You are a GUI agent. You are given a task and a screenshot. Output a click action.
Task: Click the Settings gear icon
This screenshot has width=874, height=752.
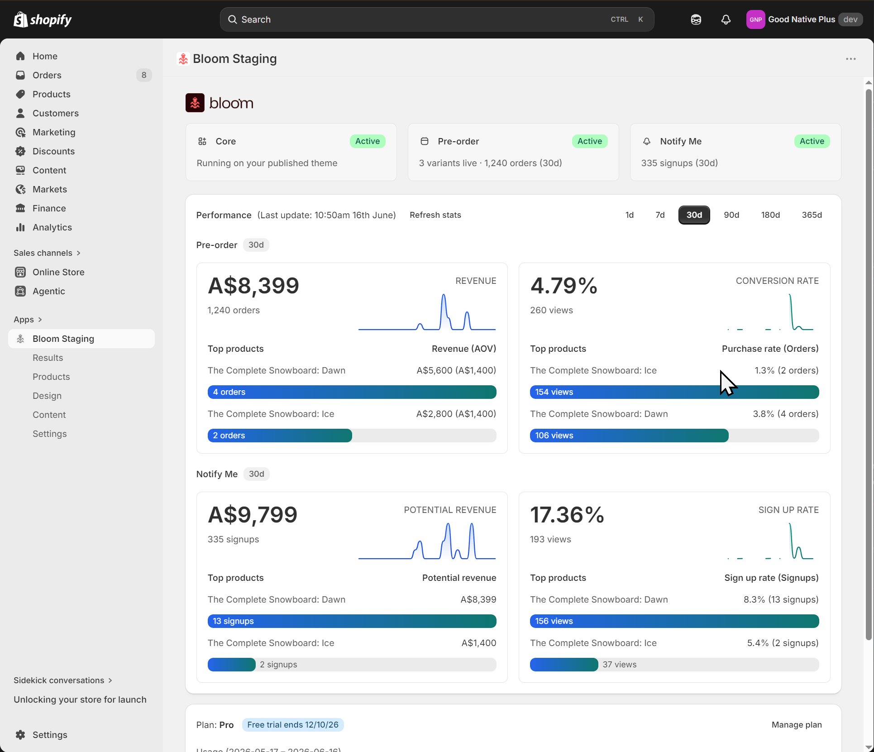pyautogui.click(x=20, y=735)
